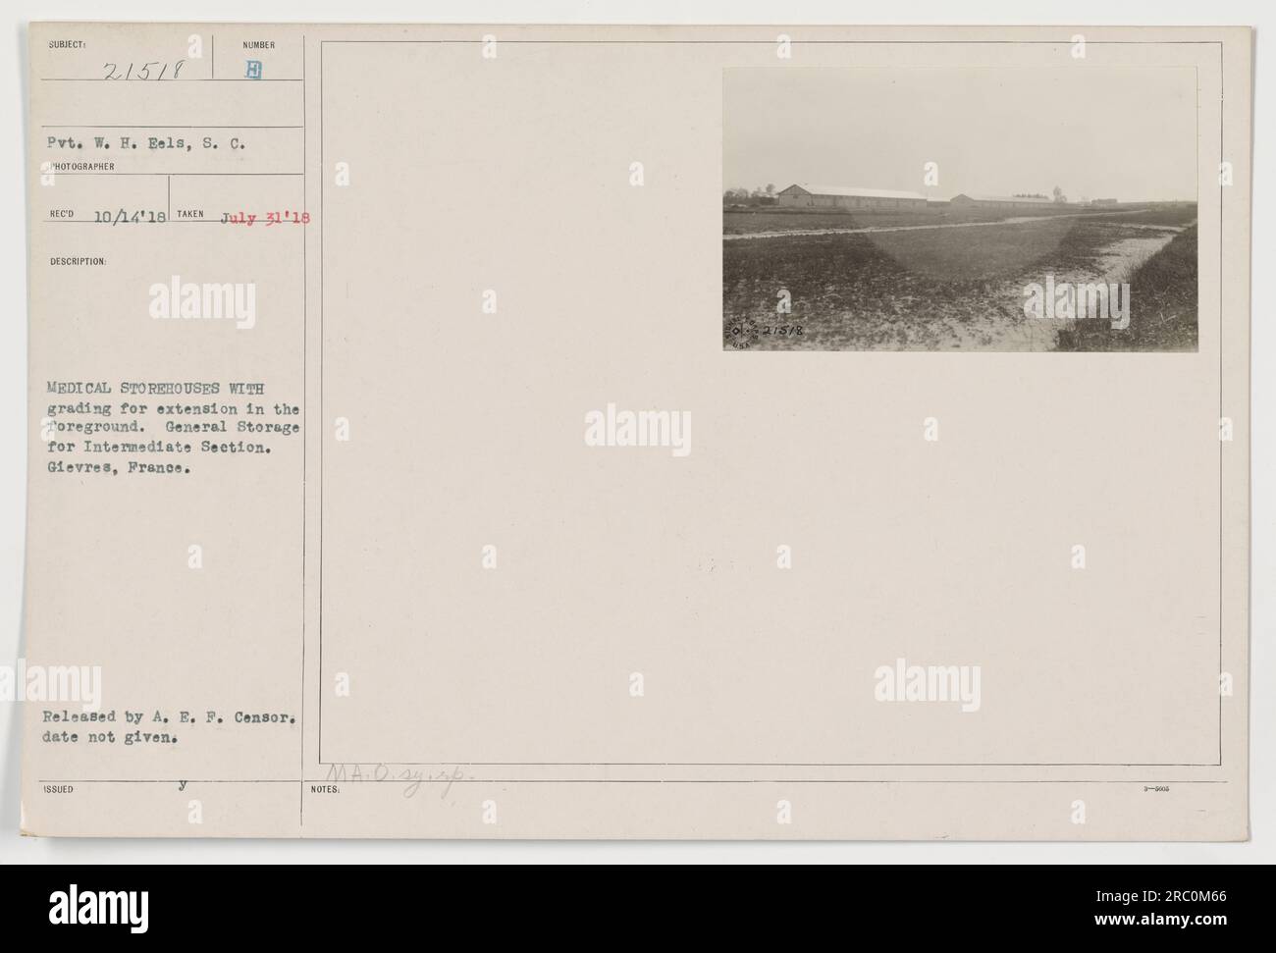Open the storehouse photograph thumbnail
The width and height of the screenshot is (1276, 953).
pyautogui.click(x=960, y=210)
